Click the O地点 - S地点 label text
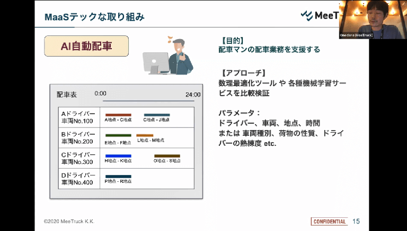407x231 pixels. 167,161
